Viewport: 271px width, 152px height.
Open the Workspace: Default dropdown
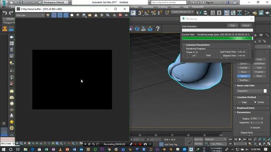click(55, 3)
